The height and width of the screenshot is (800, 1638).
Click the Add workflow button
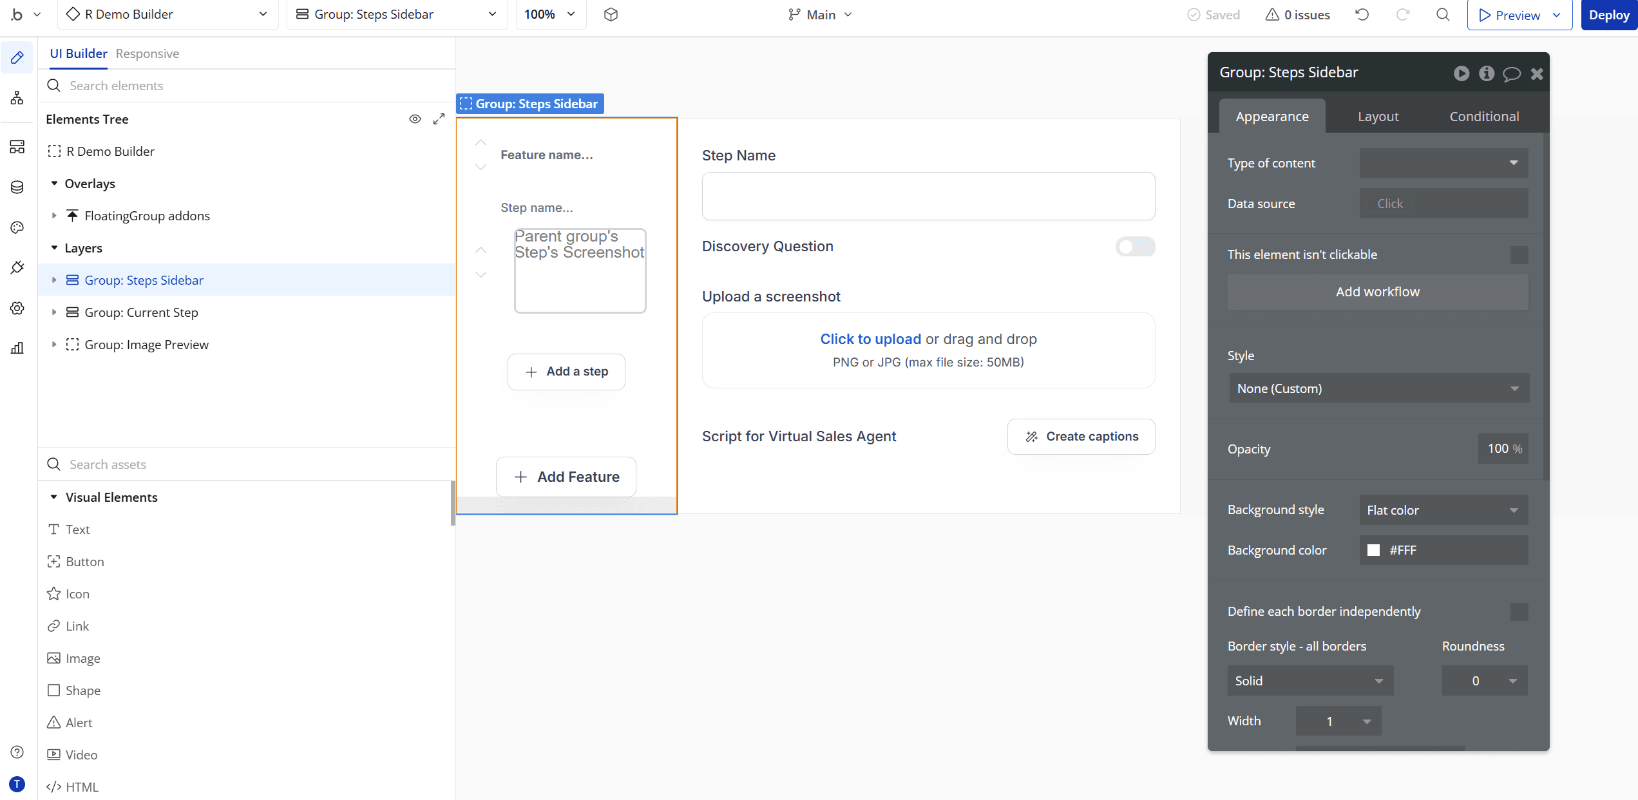[x=1377, y=291]
